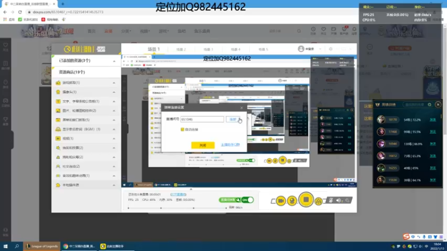Click the 直播间号 input field showing 651046
This screenshot has height=251, width=447.
(202, 119)
